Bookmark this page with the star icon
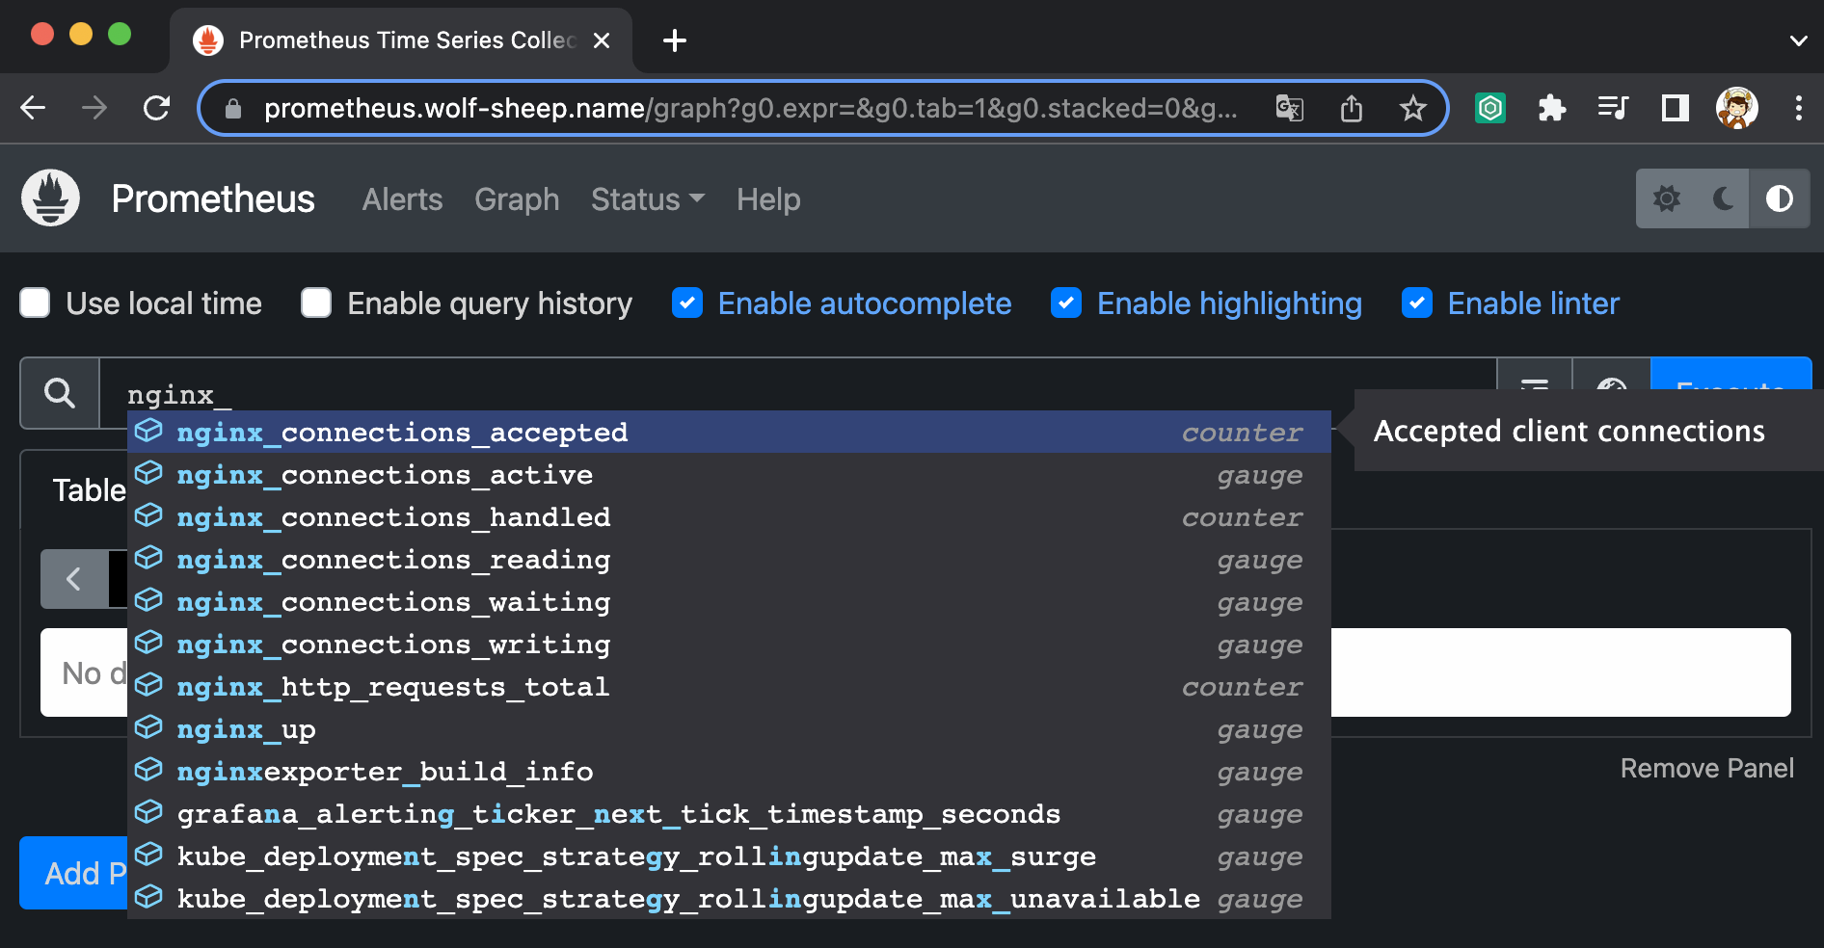The width and height of the screenshot is (1824, 948). tap(1412, 108)
